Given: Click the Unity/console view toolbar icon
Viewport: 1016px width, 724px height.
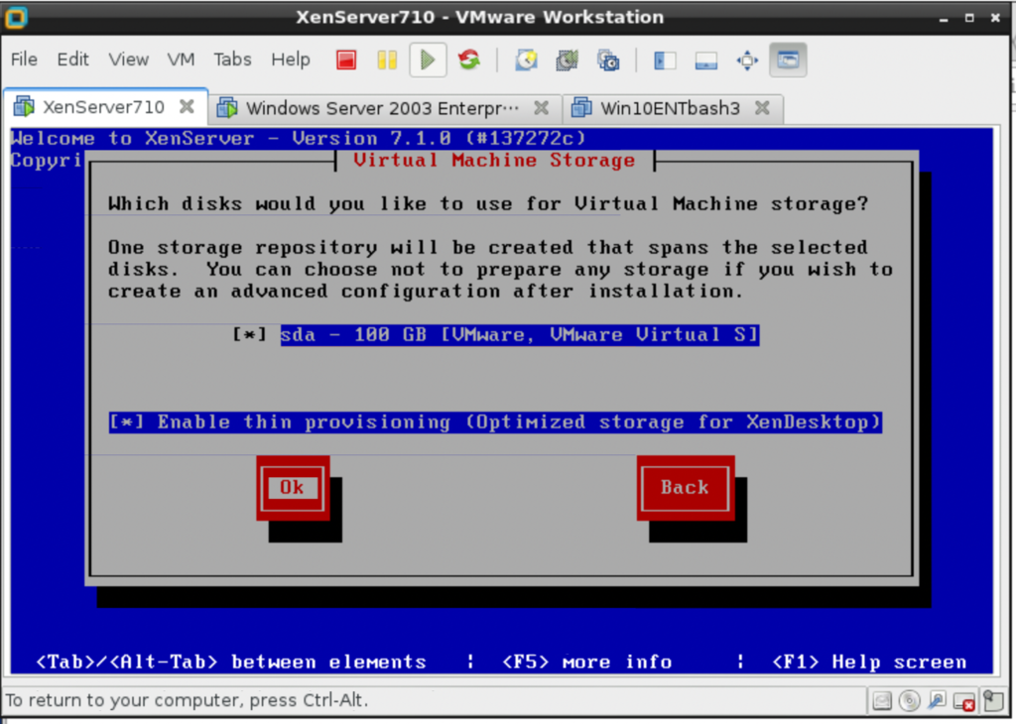Looking at the screenshot, I should point(788,60).
